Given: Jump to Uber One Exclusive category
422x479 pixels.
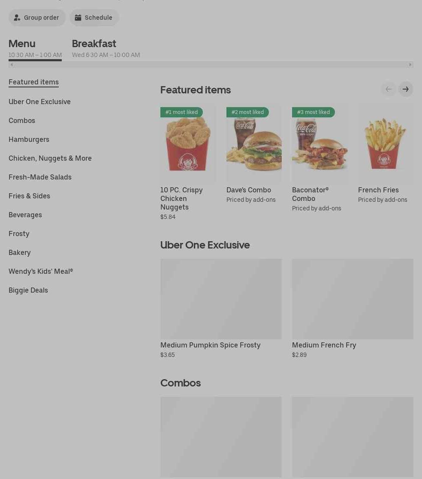Looking at the screenshot, I should (39, 102).
